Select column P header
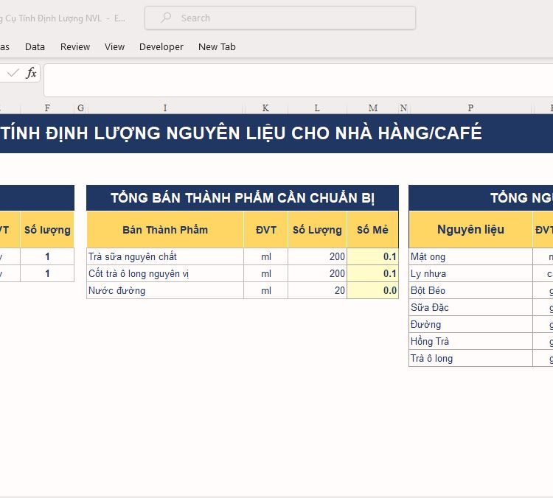This screenshot has height=498, width=553. click(470, 108)
